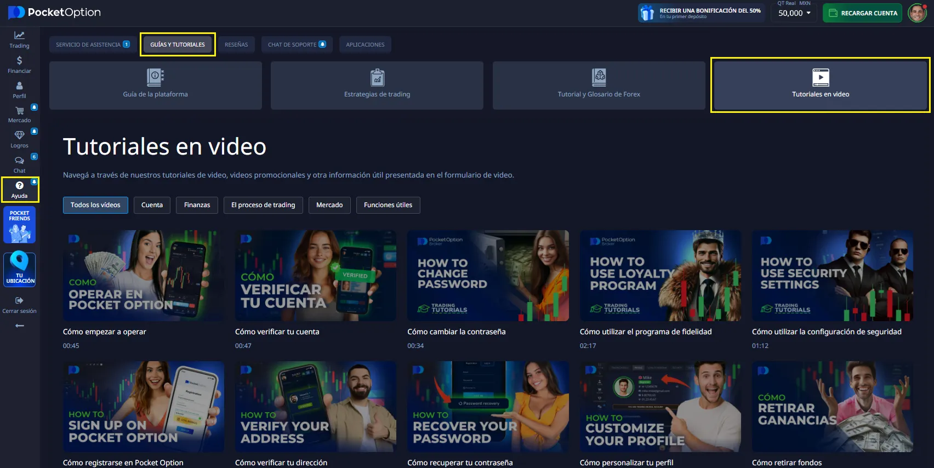Go to Perfil user icon
Screen dimensions: 934x468
[19, 85]
